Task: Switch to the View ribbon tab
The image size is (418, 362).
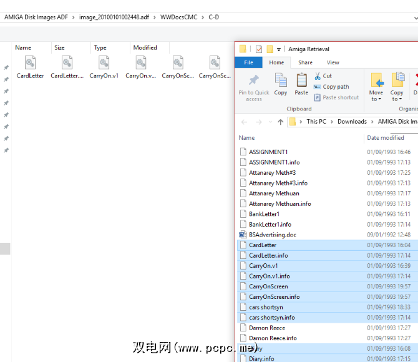Action: coord(333,62)
